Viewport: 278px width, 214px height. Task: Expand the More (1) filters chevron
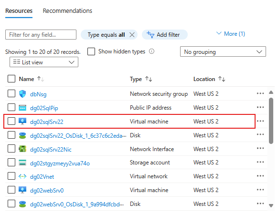point(219,33)
